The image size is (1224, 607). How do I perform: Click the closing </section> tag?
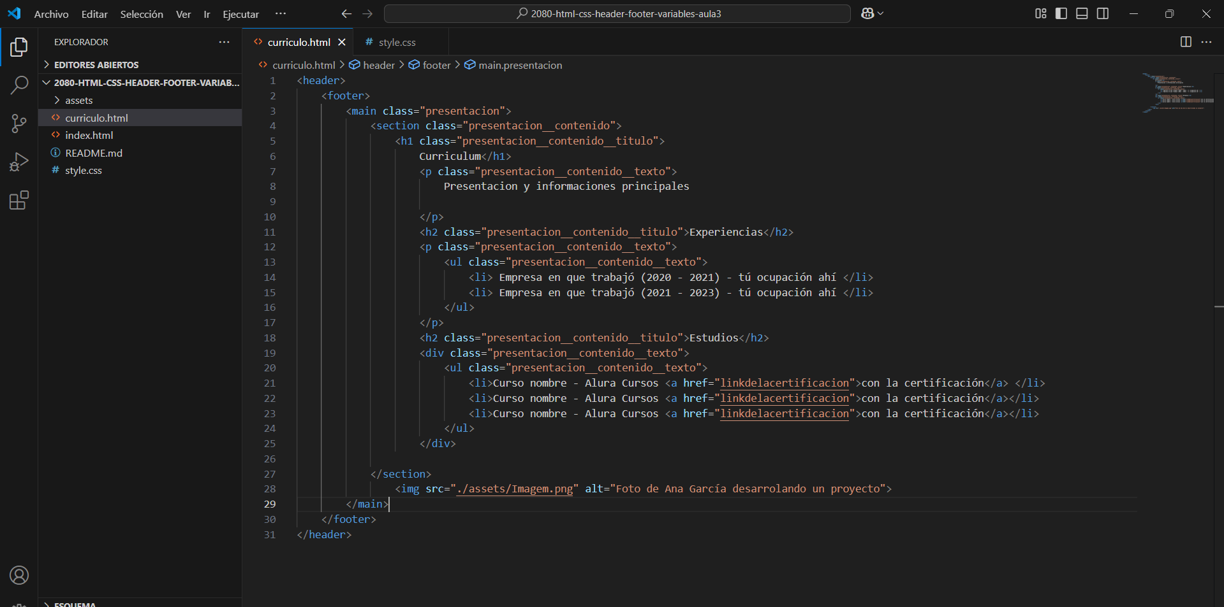(401, 474)
